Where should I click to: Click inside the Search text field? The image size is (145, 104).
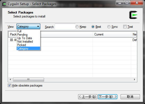tap(65, 27)
